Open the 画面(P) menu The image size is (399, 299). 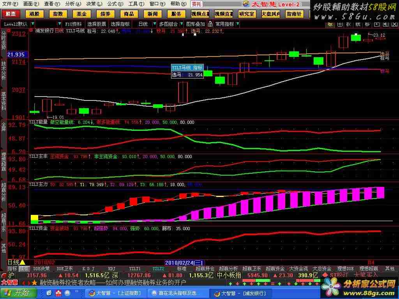(x=31, y=4)
